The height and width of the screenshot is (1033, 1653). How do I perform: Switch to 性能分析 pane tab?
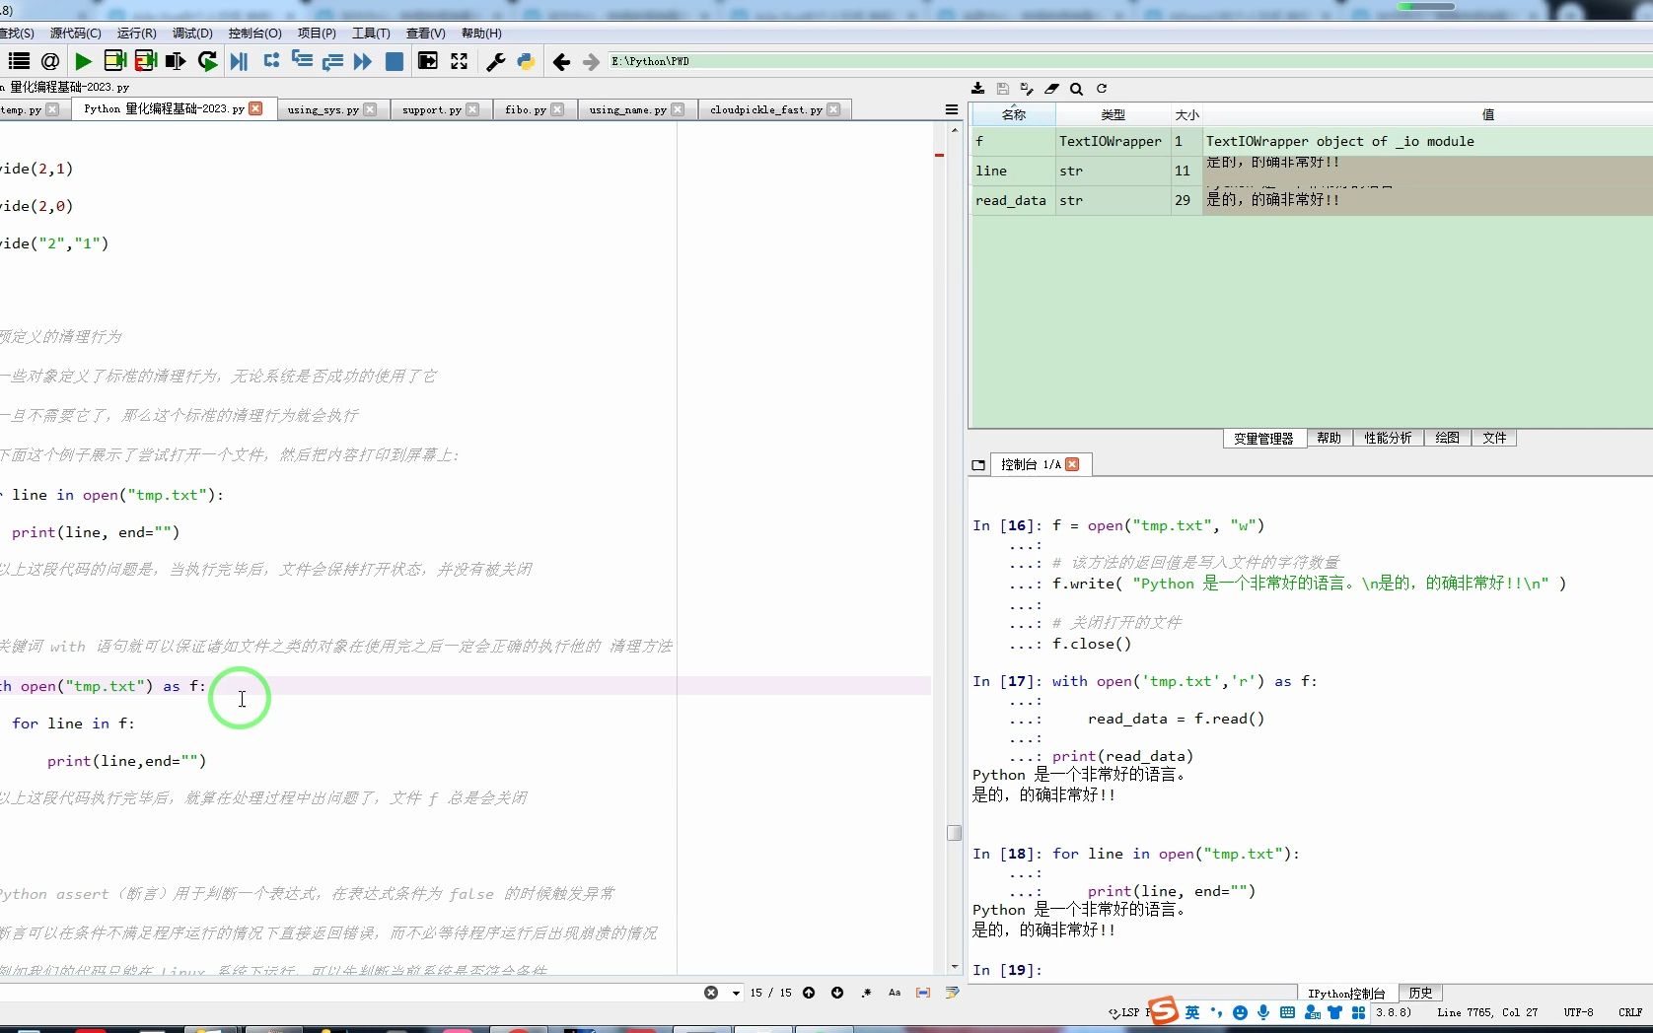(1388, 438)
